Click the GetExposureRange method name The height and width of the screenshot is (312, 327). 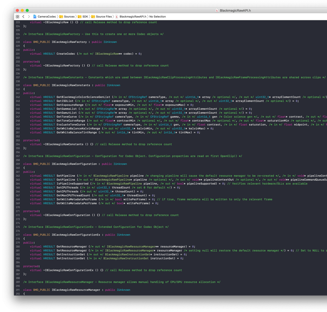(x=70, y=105)
